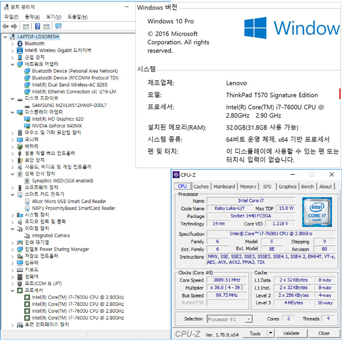This screenshot has height=341, width=342.
Task: Expand the 시스템 장치 category
Action: (12, 215)
